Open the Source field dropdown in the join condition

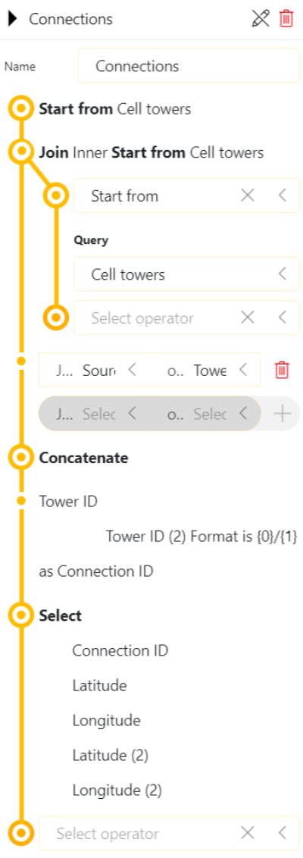(132, 370)
